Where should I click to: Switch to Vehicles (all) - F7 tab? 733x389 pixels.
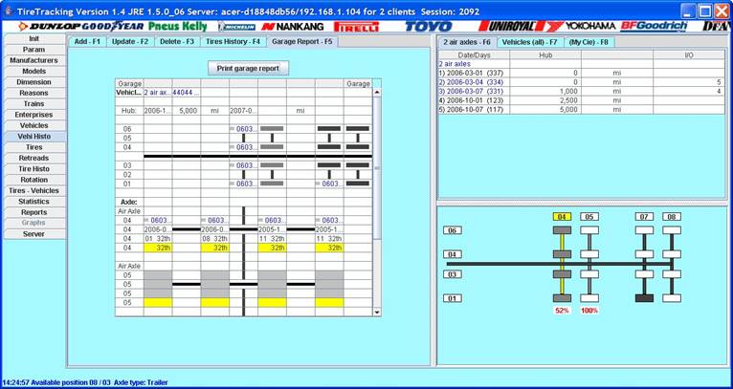click(x=528, y=42)
